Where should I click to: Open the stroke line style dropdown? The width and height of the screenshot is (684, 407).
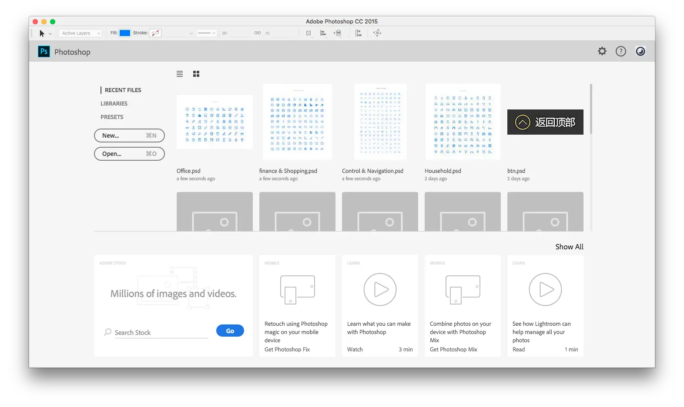(206, 33)
